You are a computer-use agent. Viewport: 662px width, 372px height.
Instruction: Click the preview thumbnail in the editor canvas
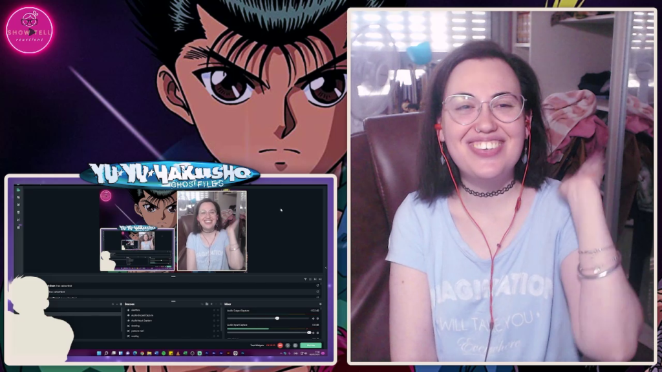tap(173, 231)
